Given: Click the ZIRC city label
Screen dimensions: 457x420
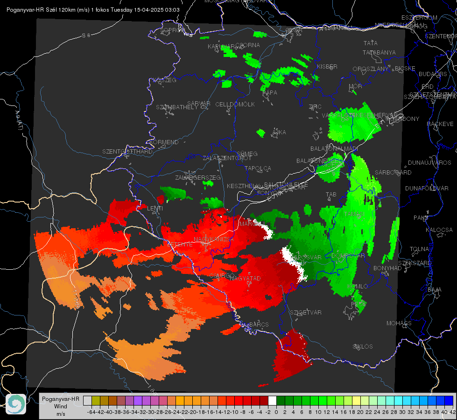Looking at the screenshot, I should (x=315, y=107).
